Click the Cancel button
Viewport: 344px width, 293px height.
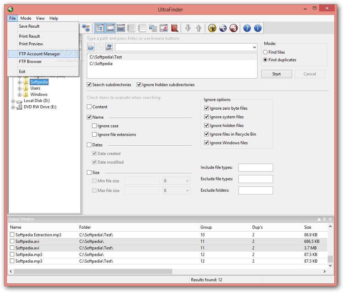tap(309, 74)
